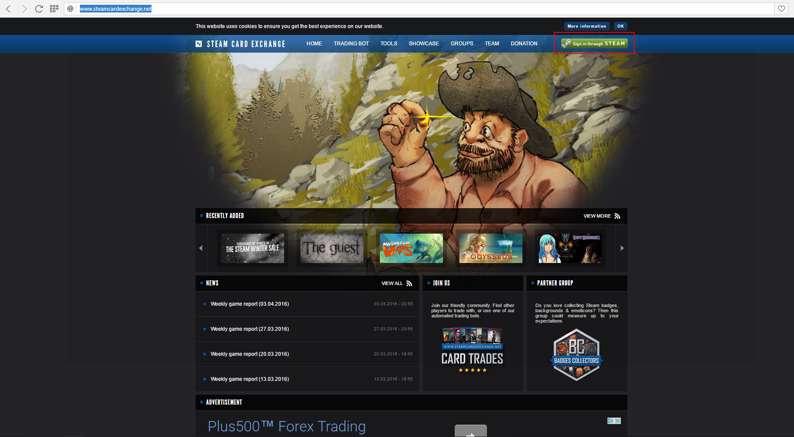
Task: Click the STEAM CARD EXCHANGE site title
Action: 246,44
